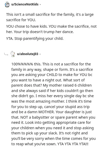
Task: Open u/ScienceNotKids avatar icon
Action: click(x=7, y=4)
